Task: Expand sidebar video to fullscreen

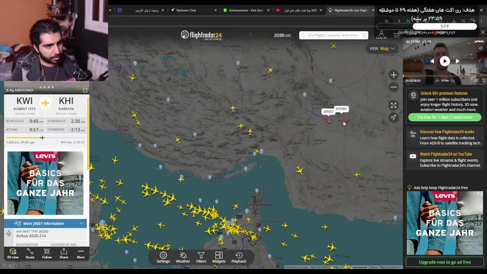Action: (482, 81)
